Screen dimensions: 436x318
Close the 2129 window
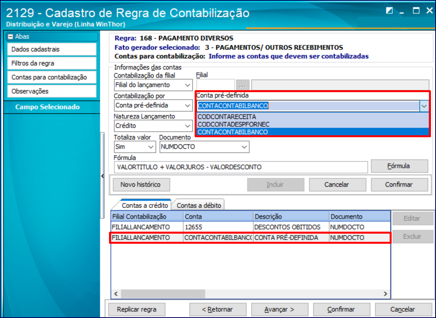(x=429, y=10)
